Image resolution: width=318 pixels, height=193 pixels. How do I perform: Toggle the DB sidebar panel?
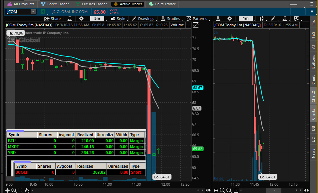point(314,128)
